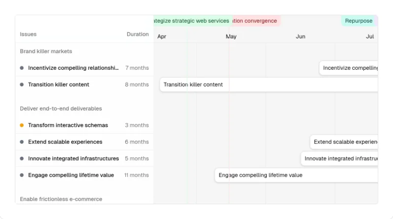Click the Brand killer markets group header

pos(46,52)
